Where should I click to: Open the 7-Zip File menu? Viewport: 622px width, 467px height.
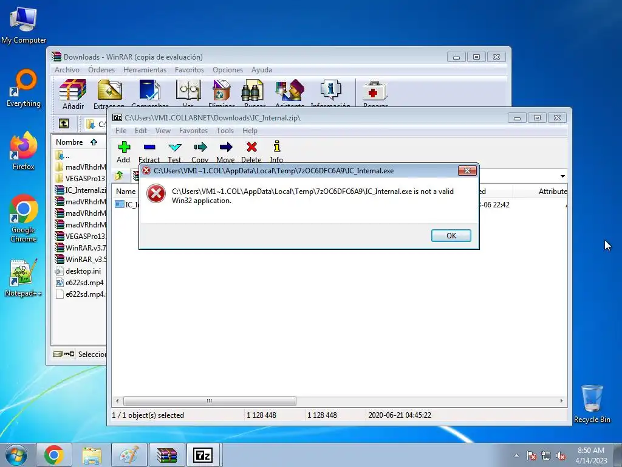pyautogui.click(x=121, y=131)
